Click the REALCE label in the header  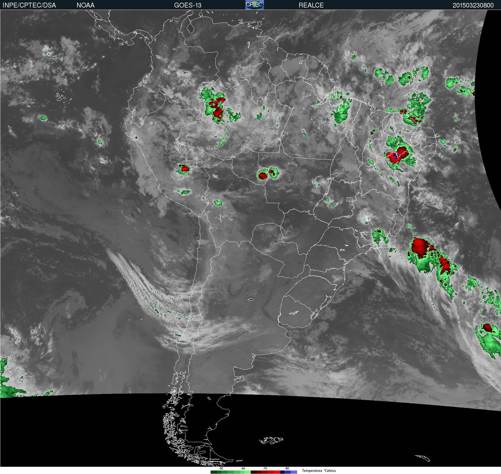click(x=311, y=5)
